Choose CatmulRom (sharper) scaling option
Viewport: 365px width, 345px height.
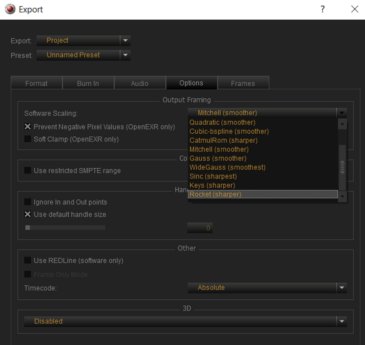pos(263,141)
